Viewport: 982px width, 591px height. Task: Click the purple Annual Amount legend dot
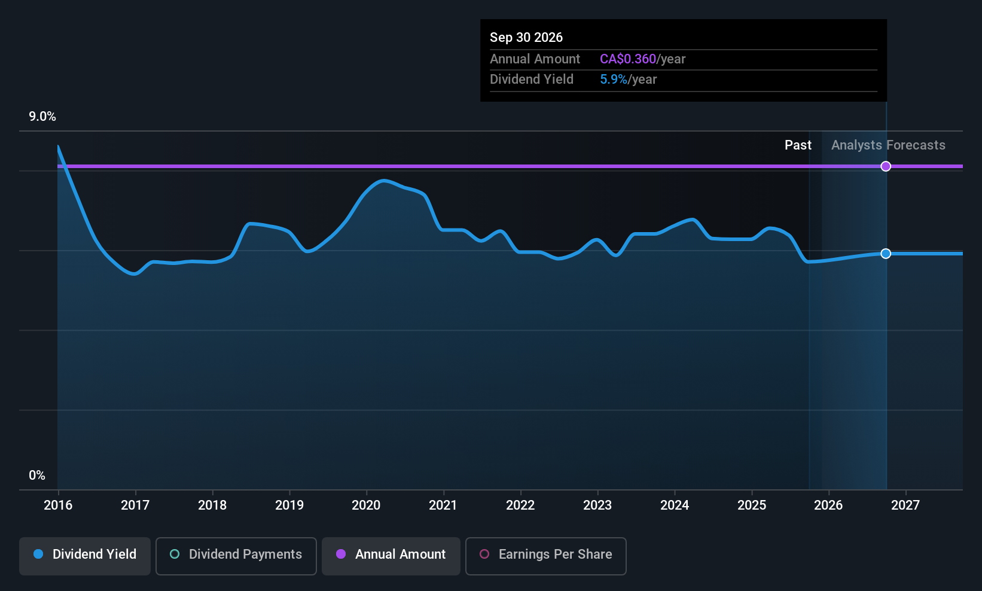[341, 554]
